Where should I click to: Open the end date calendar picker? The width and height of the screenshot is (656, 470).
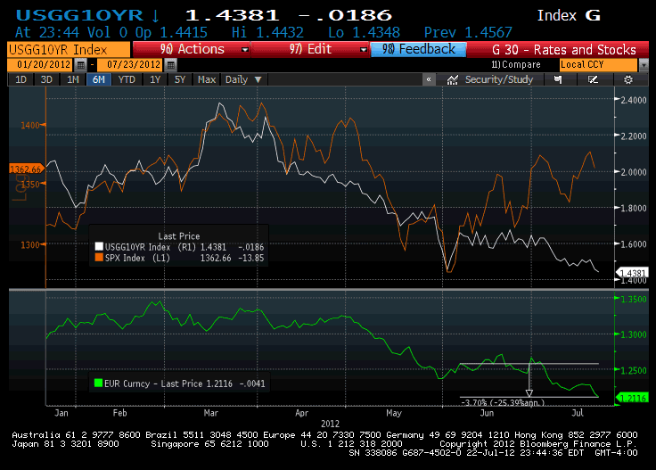click(170, 64)
